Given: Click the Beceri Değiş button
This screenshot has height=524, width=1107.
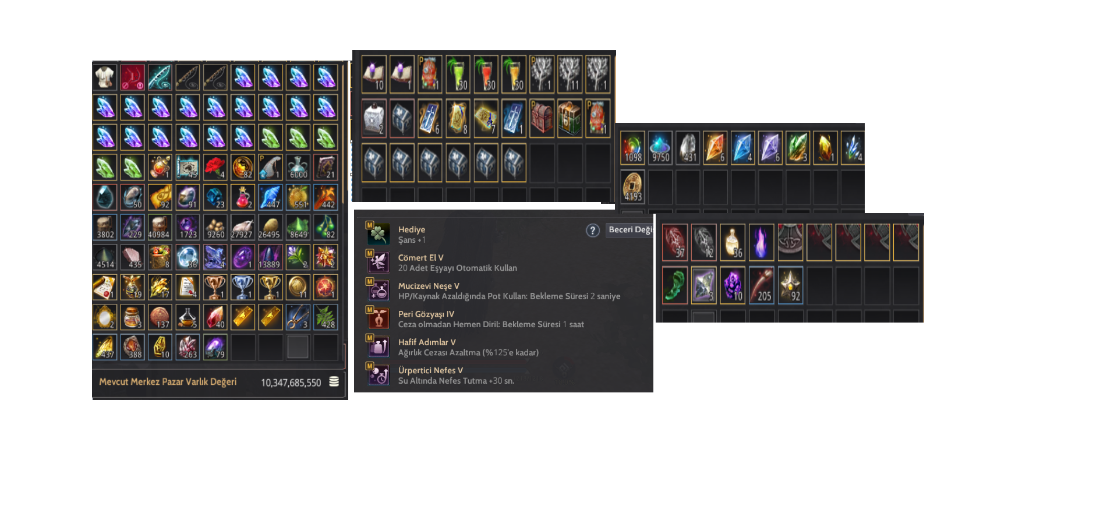Looking at the screenshot, I should point(629,230).
